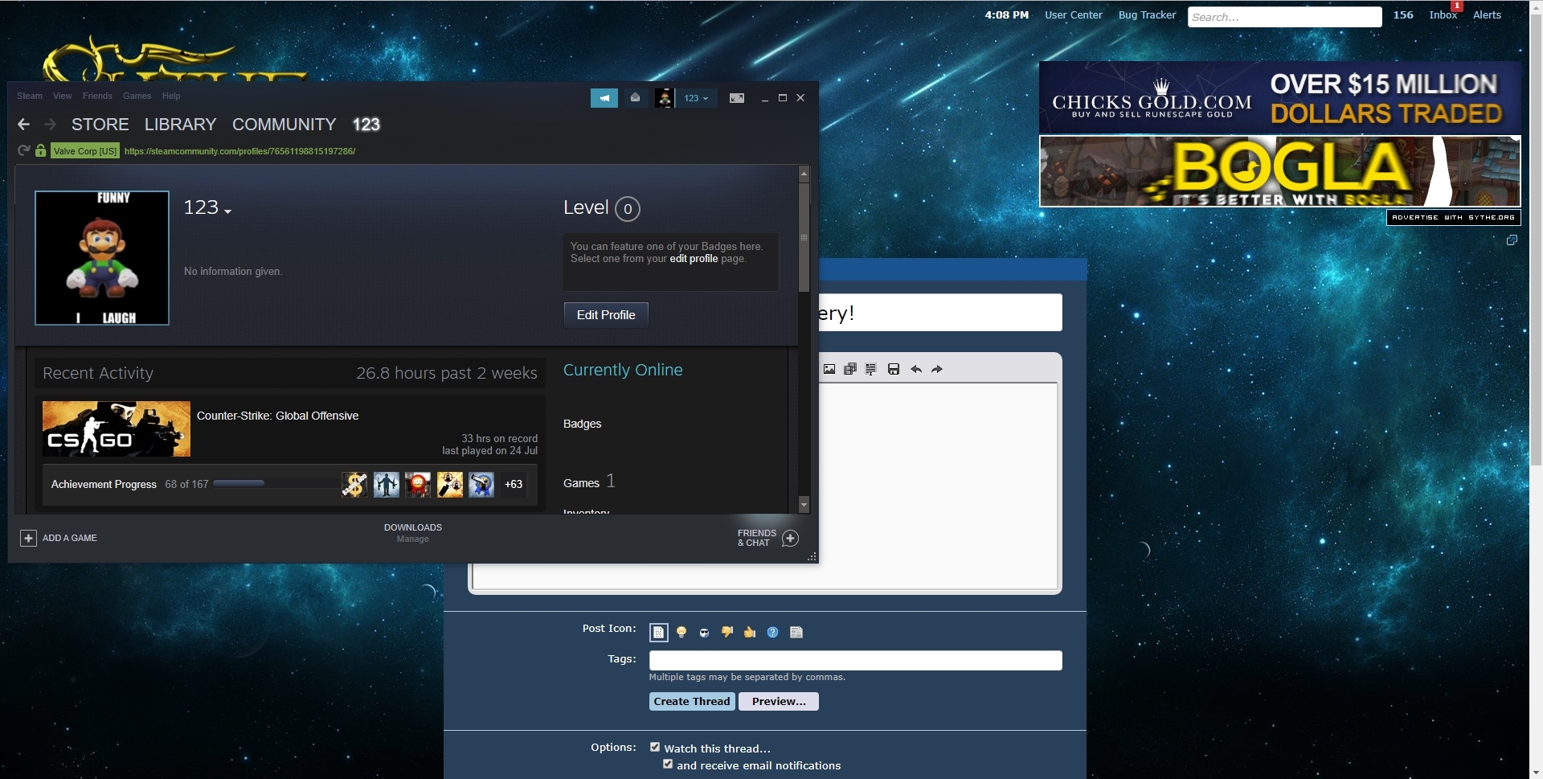Click Insert Image icon in forum editor

(x=829, y=369)
